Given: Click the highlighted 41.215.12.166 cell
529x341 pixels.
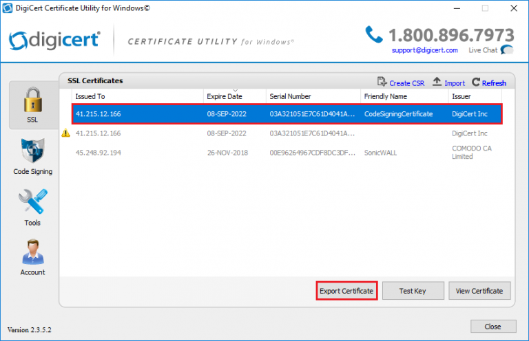Looking at the screenshot, I should coord(98,113).
